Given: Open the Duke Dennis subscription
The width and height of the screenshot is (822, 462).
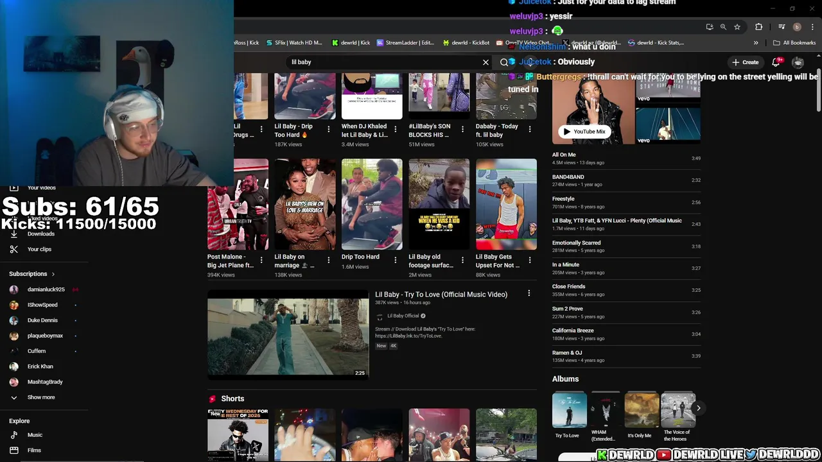Looking at the screenshot, I should [x=44, y=320].
